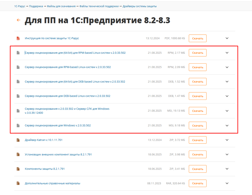This screenshot has height=195, width=252.
Task: Open link Инструкция по системе защиты 1С-Рарус
Action: click(x=52, y=38)
